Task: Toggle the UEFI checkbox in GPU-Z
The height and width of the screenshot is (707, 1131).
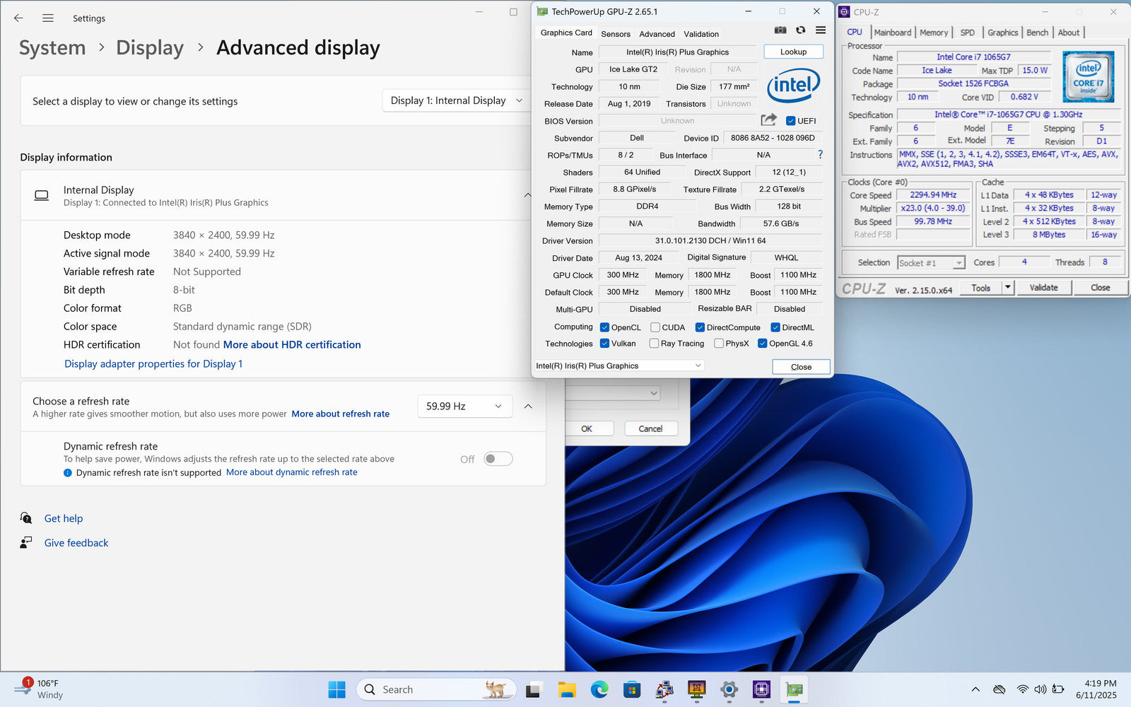Action: [790, 121]
